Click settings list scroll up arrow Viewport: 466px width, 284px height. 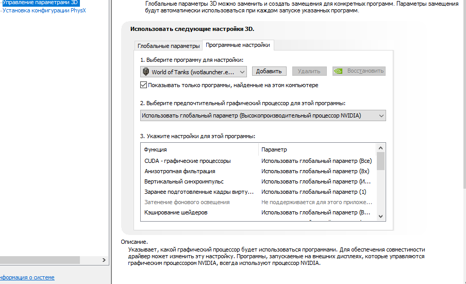click(x=381, y=147)
